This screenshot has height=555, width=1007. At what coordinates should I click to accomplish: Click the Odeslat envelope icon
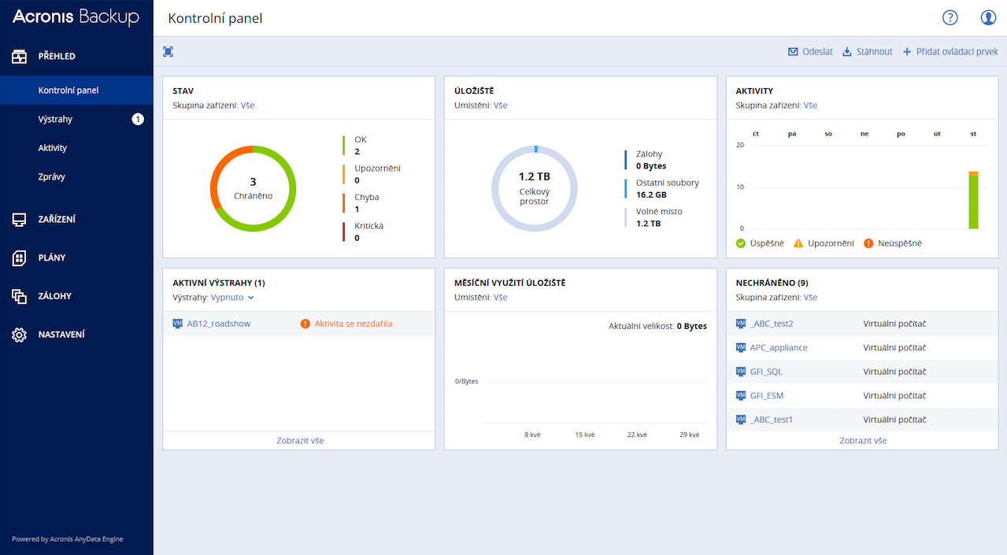click(x=793, y=52)
